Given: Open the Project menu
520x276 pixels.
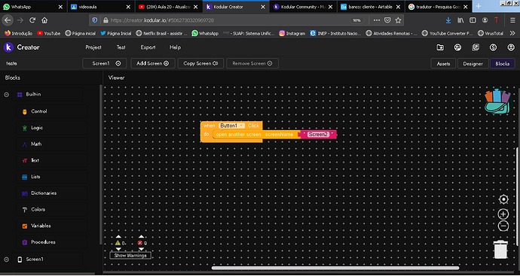Looking at the screenshot, I should click(x=93, y=47).
